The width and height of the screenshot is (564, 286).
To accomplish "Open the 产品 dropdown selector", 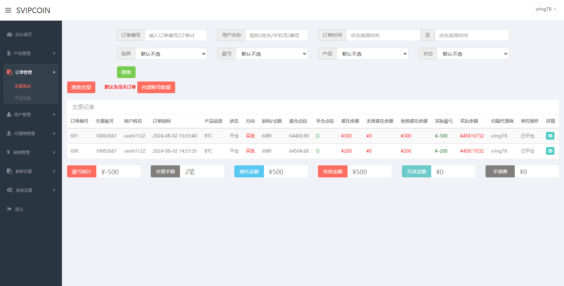I will pyautogui.click(x=372, y=54).
